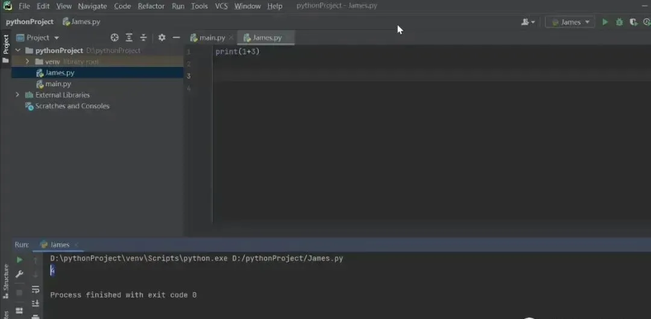Screen dimensions: 651x319
Task: Run with coverage using the shield icon
Action: coord(633,22)
